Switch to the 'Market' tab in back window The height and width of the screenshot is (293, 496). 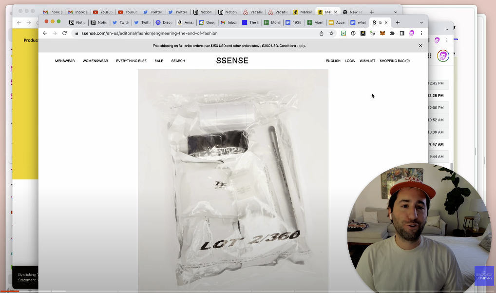click(303, 12)
